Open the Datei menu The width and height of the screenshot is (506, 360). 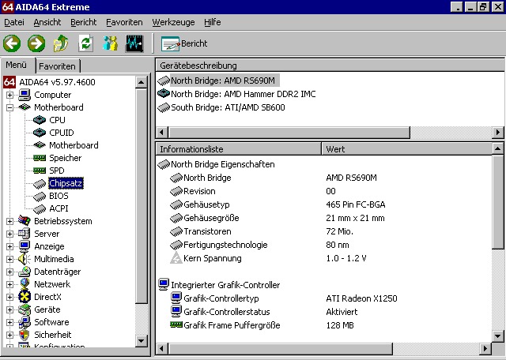point(14,22)
